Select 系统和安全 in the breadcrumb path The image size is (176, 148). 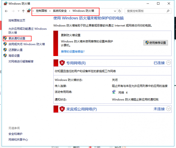[x=60, y=11]
